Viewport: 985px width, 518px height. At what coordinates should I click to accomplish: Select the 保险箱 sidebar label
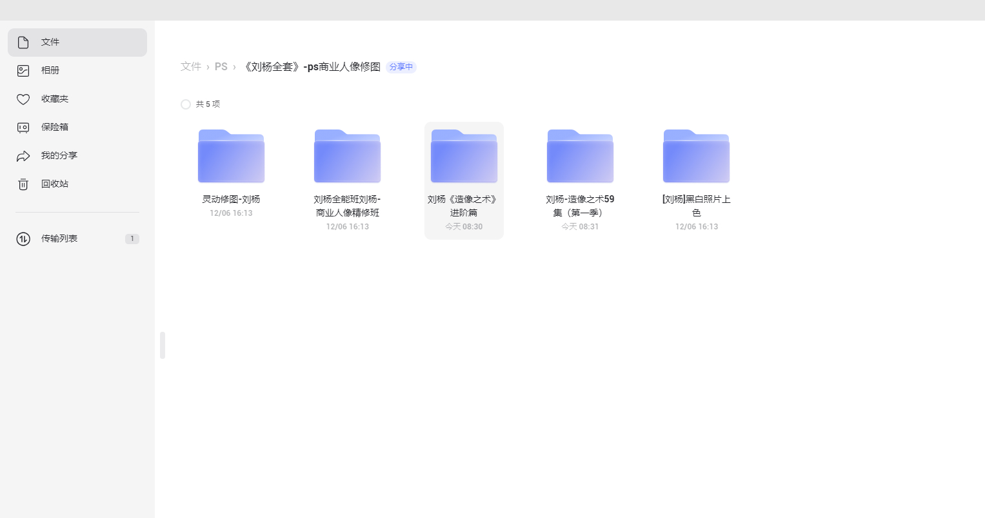point(55,128)
